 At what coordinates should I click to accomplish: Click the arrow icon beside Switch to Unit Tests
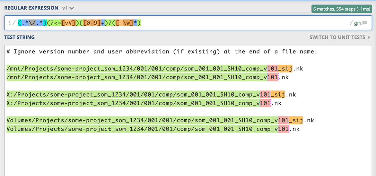[x=369, y=37]
